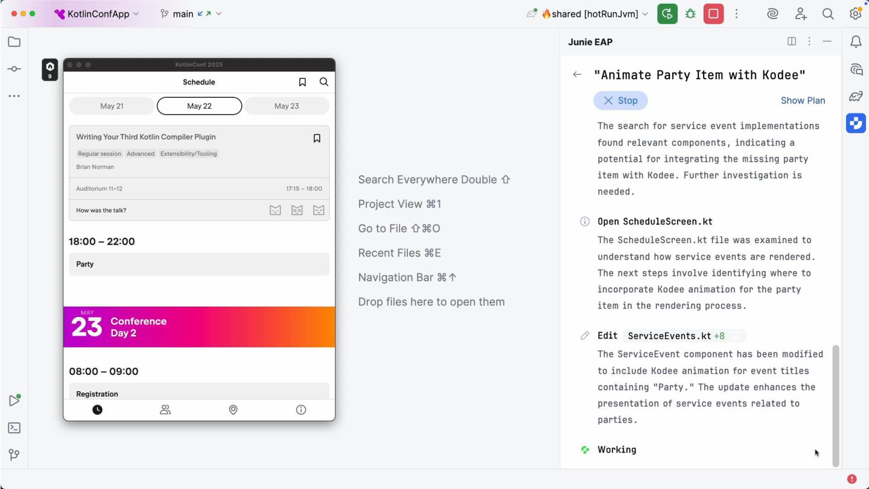Rerun the shared hotRunJvm configuration
Screen dimensions: 869x489
[x=667, y=14]
